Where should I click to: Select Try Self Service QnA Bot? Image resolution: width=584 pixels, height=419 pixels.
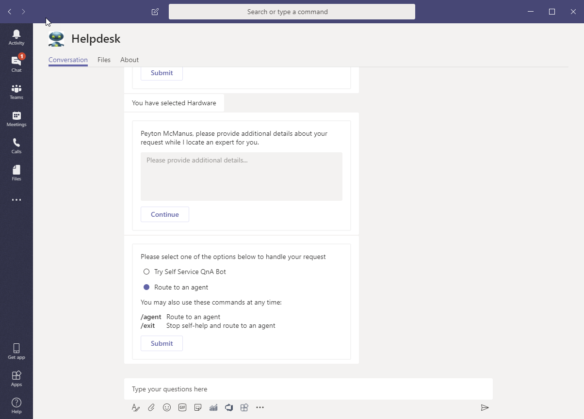(146, 272)
